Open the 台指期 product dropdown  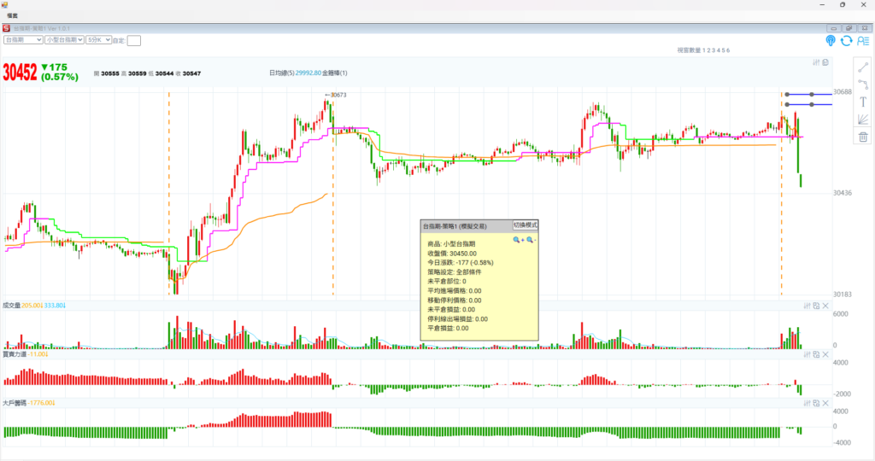[23, 39]
